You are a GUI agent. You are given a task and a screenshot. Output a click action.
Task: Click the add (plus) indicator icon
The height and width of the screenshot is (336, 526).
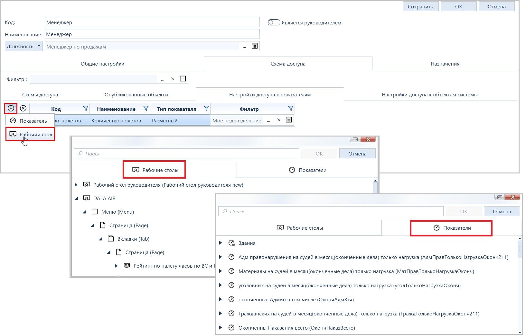click(11, 109)
